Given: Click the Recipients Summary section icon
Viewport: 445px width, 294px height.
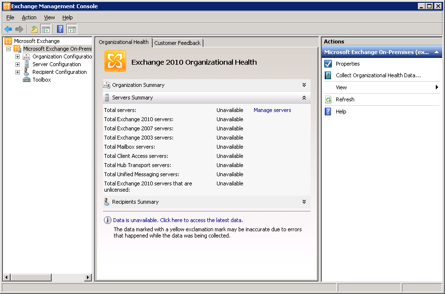Looking at the screenshot, I should tap(106, 202).
